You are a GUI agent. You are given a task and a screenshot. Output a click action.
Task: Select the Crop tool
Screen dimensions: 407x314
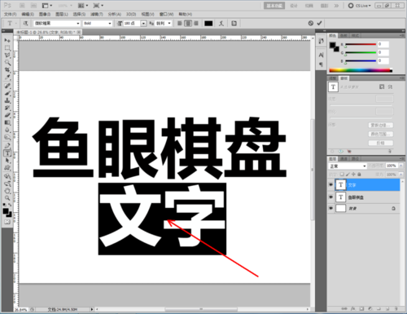point(7,70)
